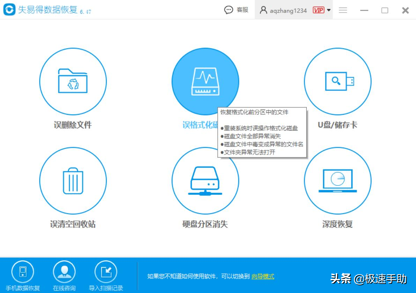Open the hamburger settings menu
The height and width of the screenshot is (293, 416).
[x=343, y=10]
